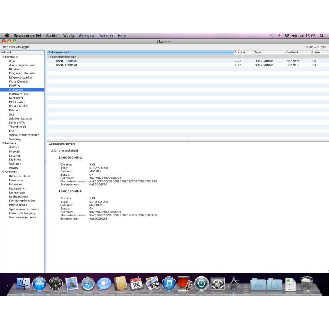Viewport: 329px width, 329px height.
Task: Click the clock showing zo 15:06
Action: [x=308, y=35]
